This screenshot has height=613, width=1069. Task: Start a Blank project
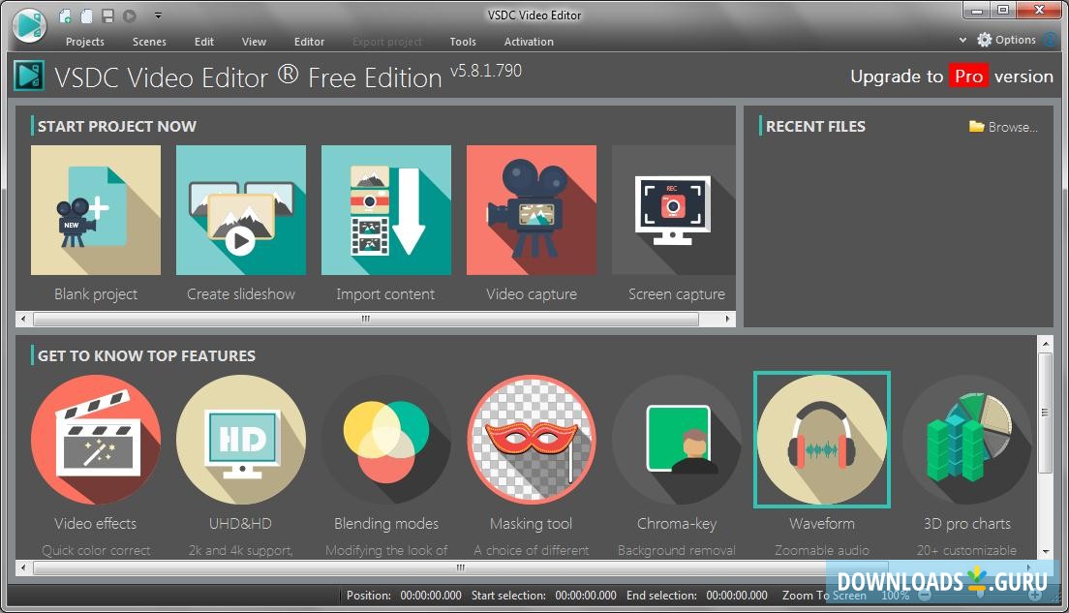point(96,210)
